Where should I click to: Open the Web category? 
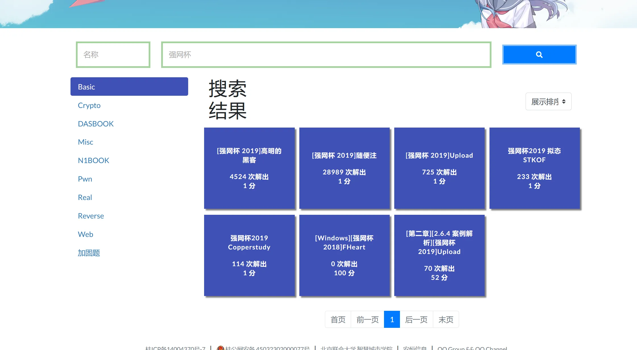point(85,234)
